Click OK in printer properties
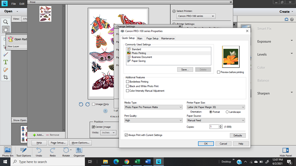Image resolution: width=296 pixels, height=166 pixels. (206, 144)
